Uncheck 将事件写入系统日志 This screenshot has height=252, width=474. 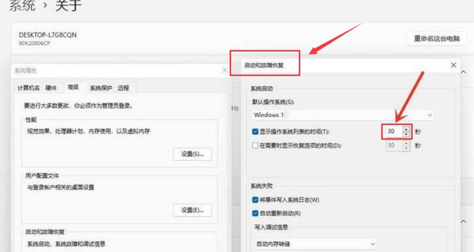(x=255, y=200)
